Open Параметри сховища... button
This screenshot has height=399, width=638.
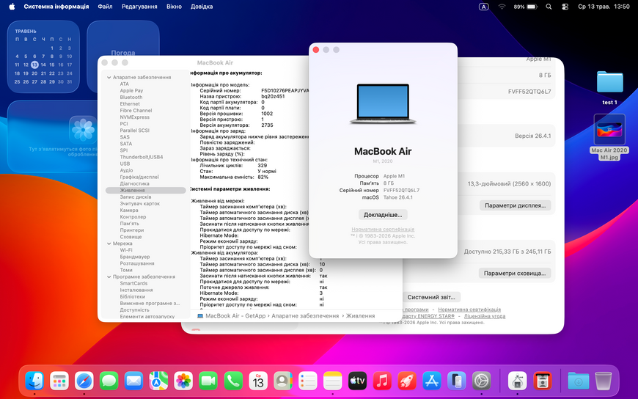[515, 273]
